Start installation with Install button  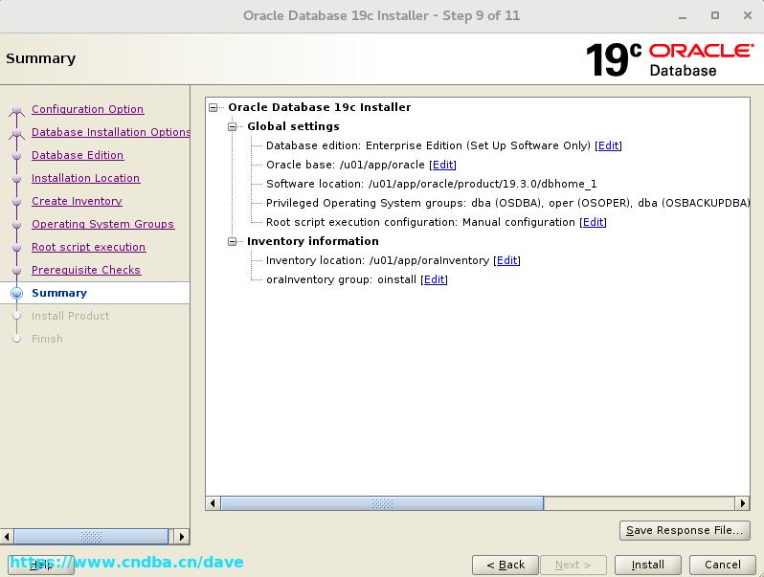click(x=647, y=565)
